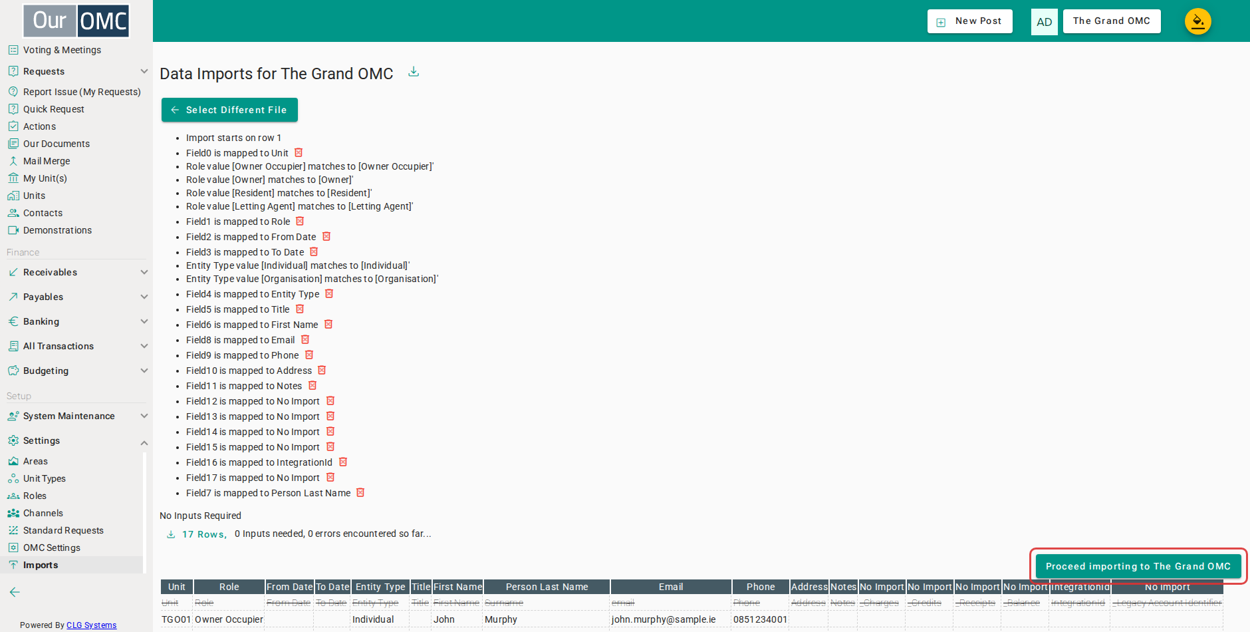The width and height of the screenshot is (1250, 632).
Task: Select OMC Settings in sidebar
Action: coord(52,548)
